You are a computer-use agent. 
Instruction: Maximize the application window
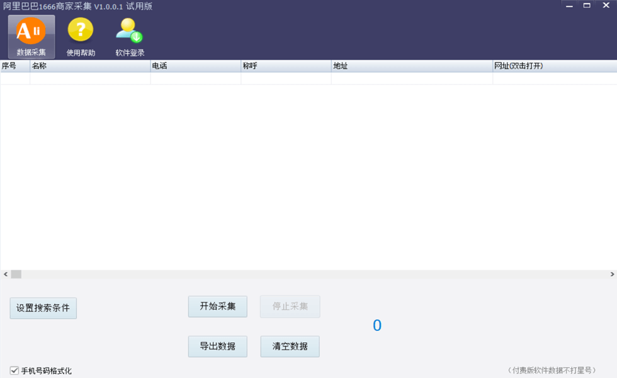pos(587,6)
